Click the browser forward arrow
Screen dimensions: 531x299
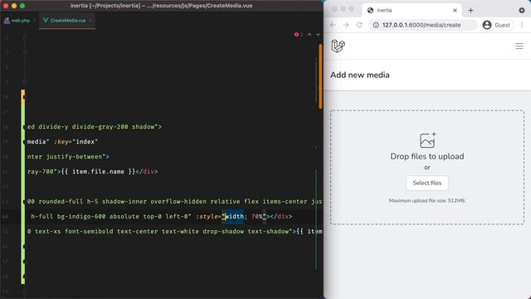point(346,25)
